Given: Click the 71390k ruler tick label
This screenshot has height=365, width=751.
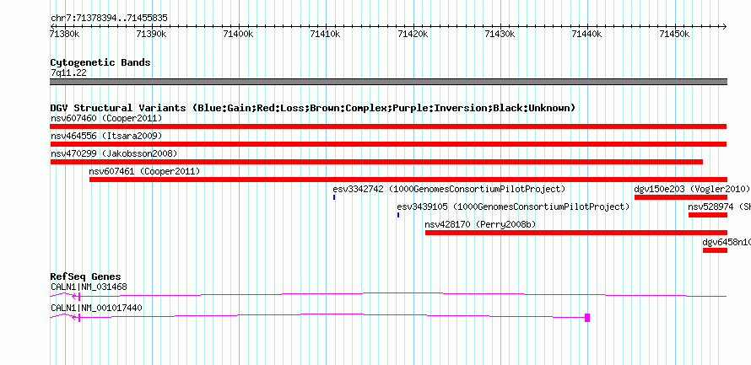Looking at the screenshot, I should [x=151, y=34].
